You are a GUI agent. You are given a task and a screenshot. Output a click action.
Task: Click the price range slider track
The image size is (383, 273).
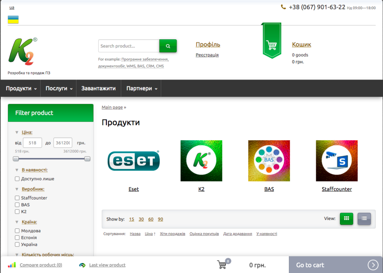pos(51,159)
